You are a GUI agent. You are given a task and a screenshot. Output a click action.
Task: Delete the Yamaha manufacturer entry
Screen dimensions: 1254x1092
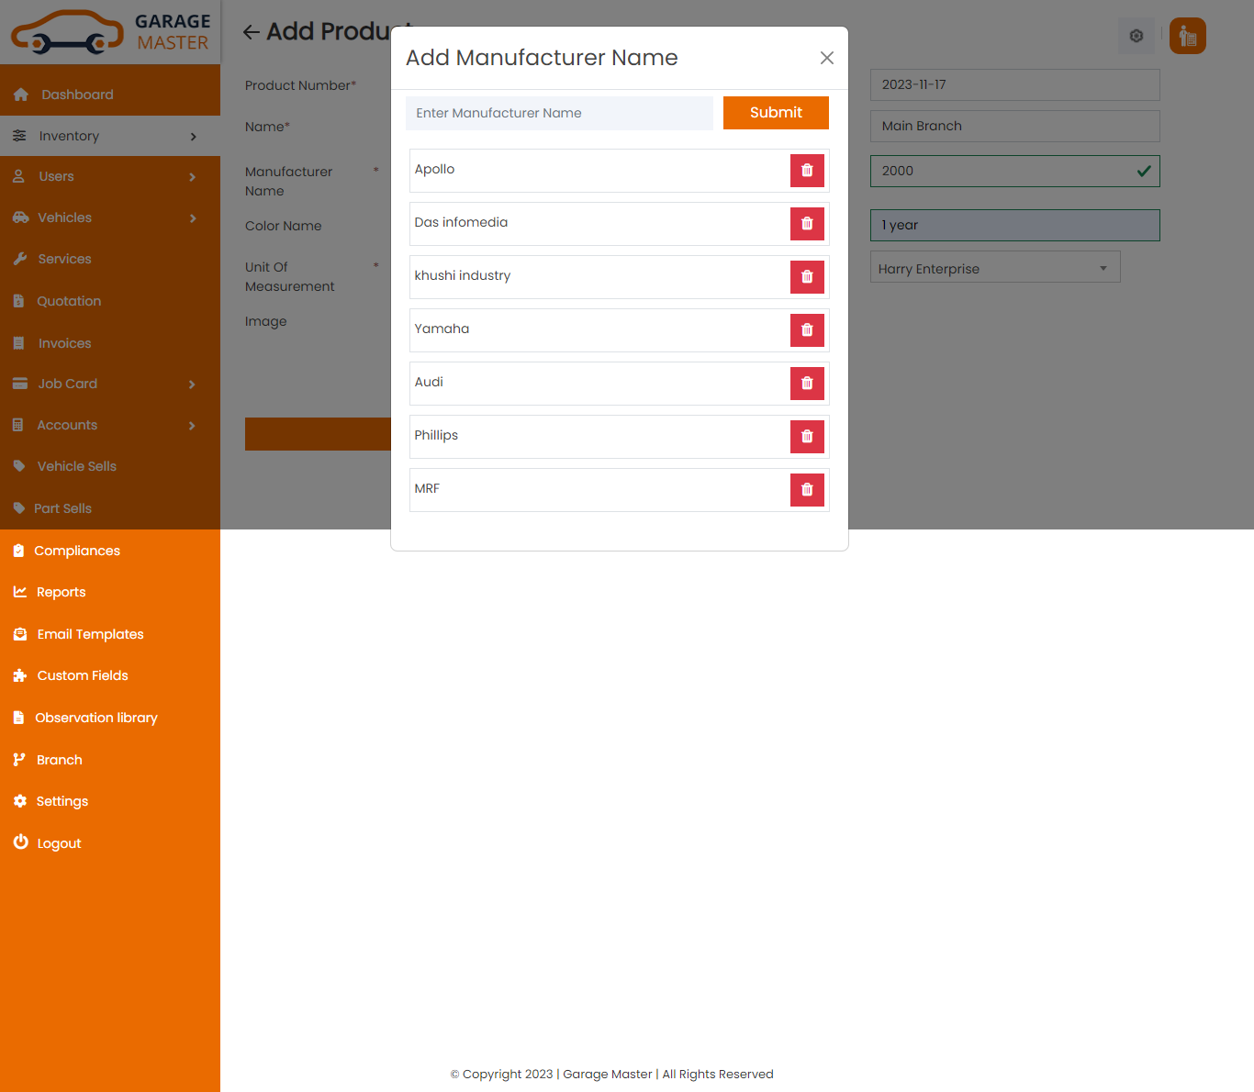pos(807,330)
